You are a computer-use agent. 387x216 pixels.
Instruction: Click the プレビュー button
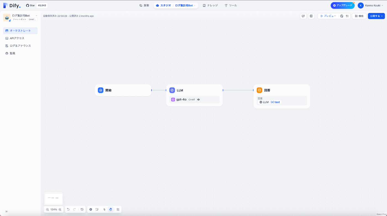click(328, 16)
